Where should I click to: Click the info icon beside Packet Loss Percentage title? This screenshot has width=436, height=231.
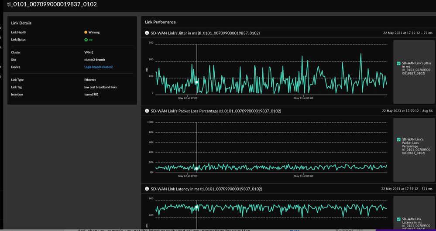(147, 111)
